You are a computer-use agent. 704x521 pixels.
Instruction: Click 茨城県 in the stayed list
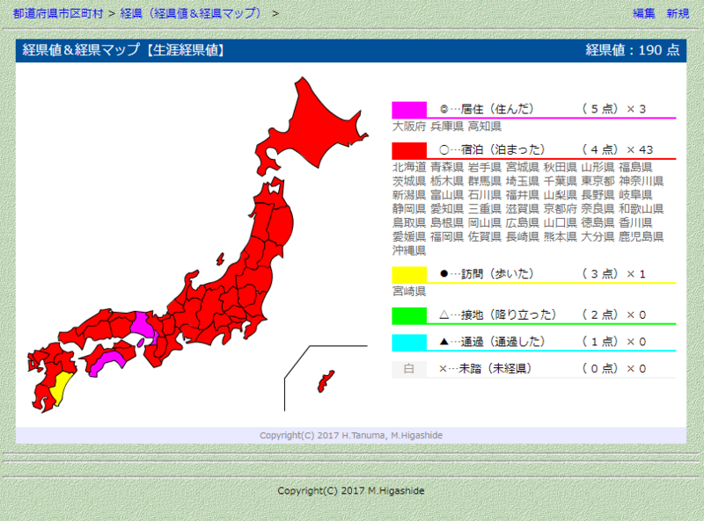click(x=409, y=181)
